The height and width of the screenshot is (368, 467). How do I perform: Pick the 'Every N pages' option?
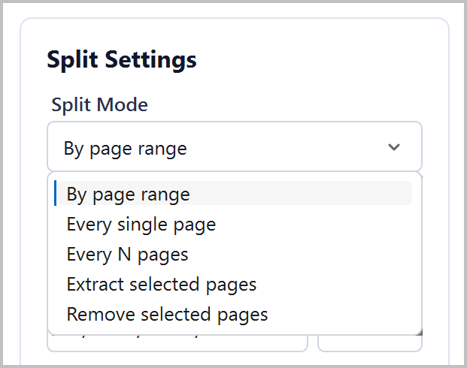(x=235, y=255)
